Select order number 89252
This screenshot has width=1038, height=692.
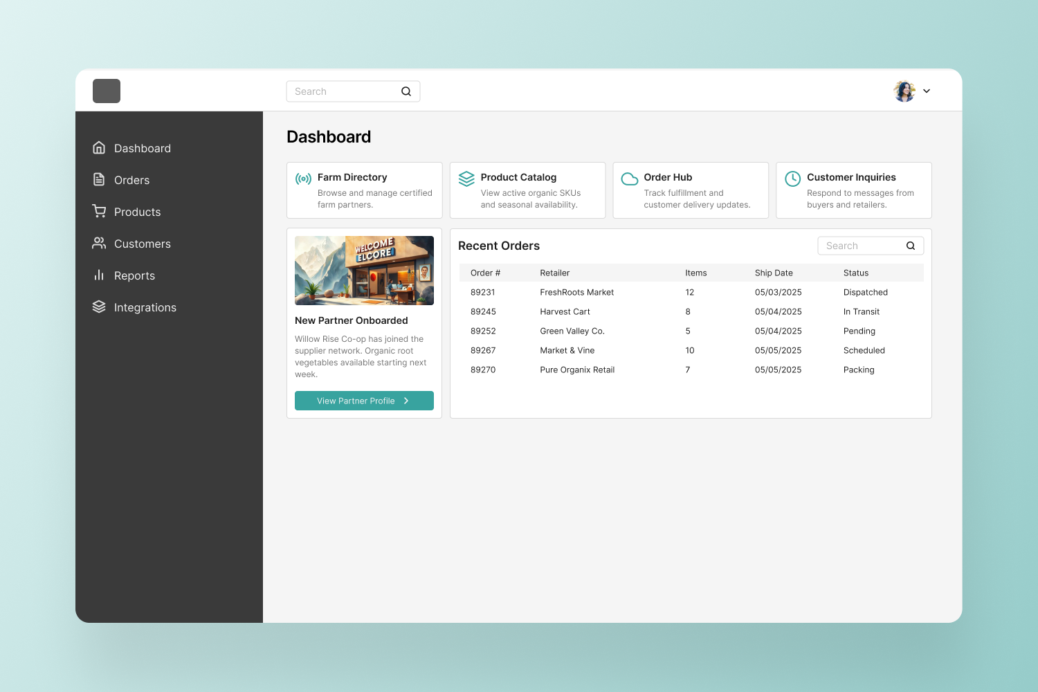484,331
